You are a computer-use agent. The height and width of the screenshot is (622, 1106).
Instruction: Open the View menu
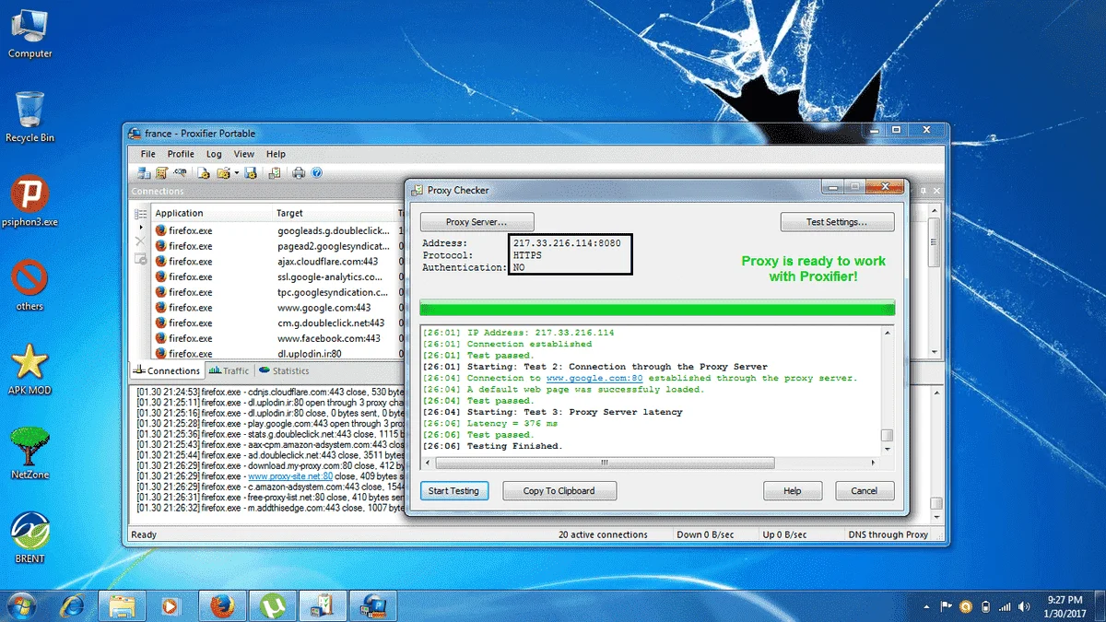click(x=244, y=154)
